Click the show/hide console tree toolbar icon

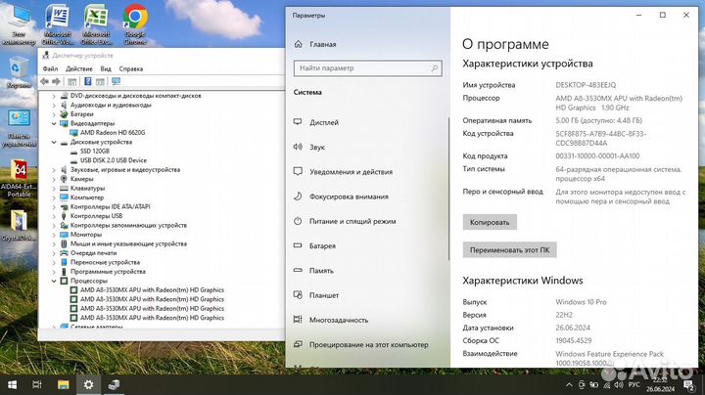[x=71, y=81]
